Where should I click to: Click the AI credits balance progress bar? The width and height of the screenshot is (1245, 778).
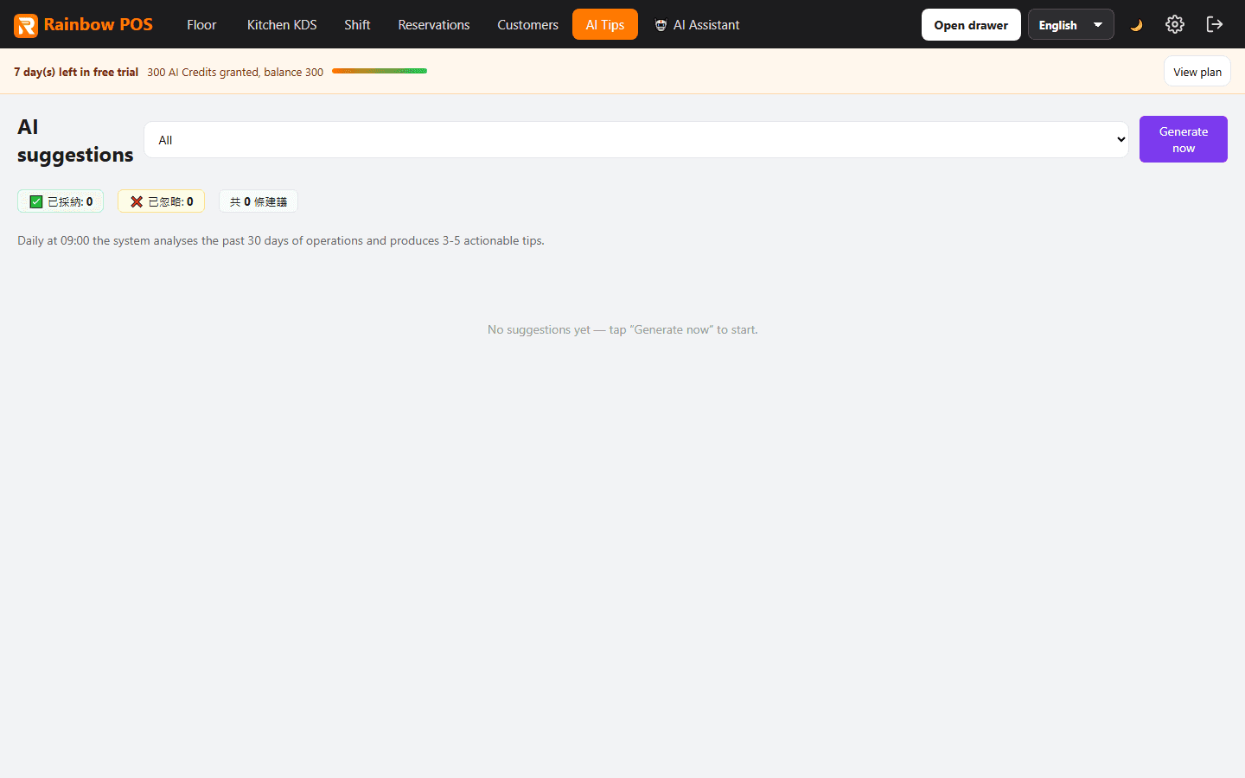[380, 71]
